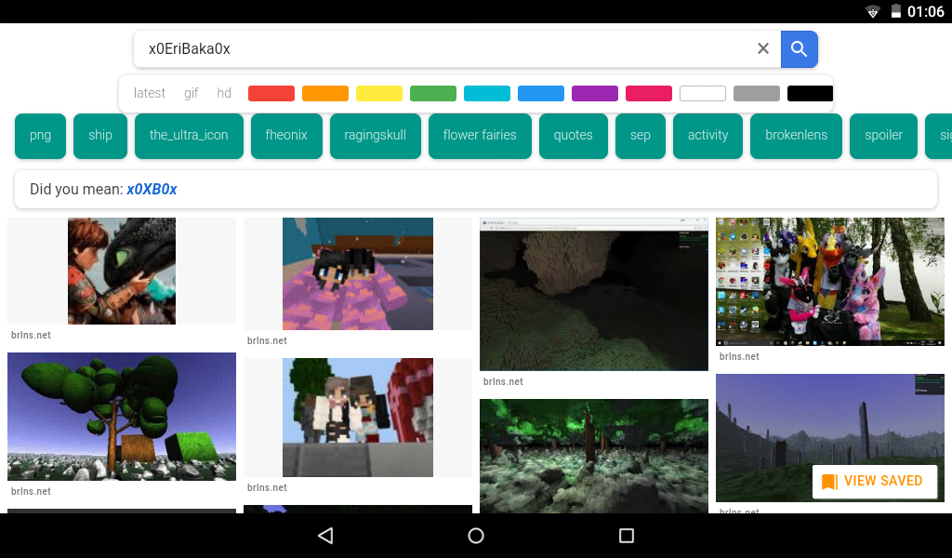Choose the quotes tag chip
This screenshot has height=558, width=952.
tap(573, 136)
